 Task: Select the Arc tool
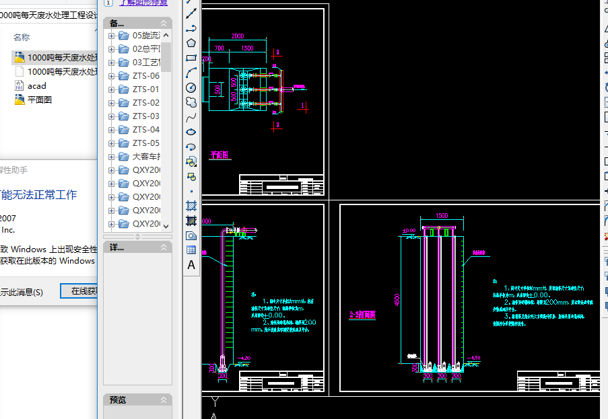pyautogui.click(x=191, y=73)
